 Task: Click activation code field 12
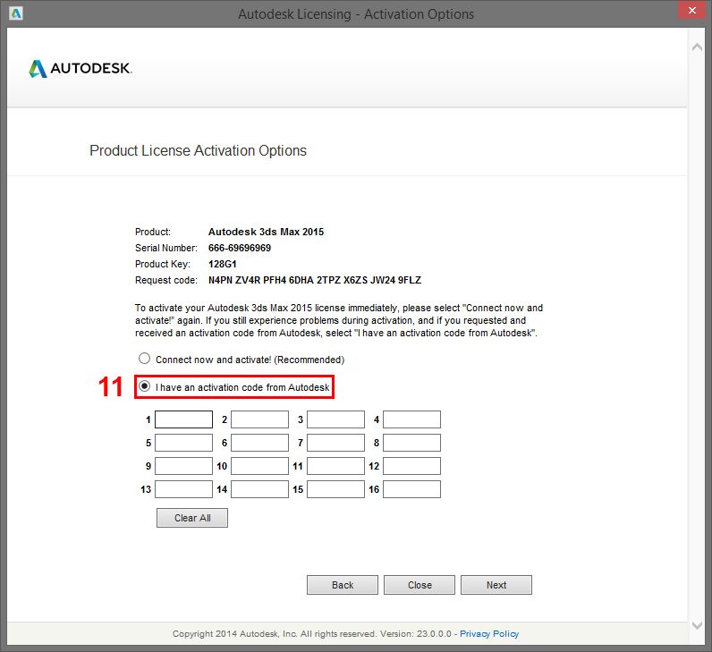coord(411,466)
